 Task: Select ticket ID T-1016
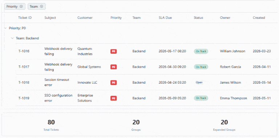point(24,51)
